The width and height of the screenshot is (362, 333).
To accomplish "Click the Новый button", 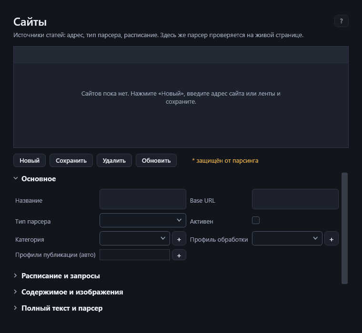I will (30, 160).
